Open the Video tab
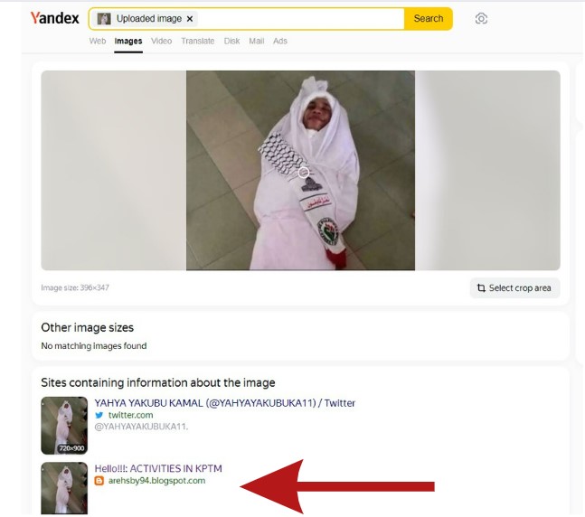 [x=161, y=41]
